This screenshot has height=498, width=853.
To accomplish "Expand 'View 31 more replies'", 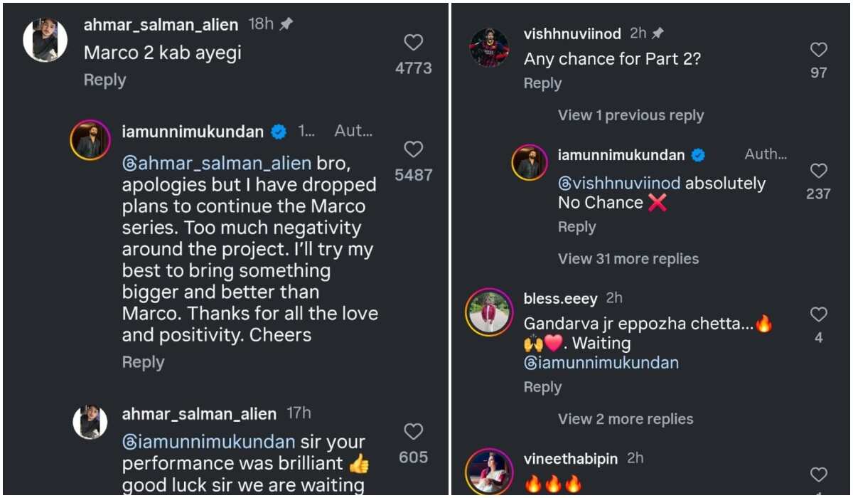I will tap(628, 259).
